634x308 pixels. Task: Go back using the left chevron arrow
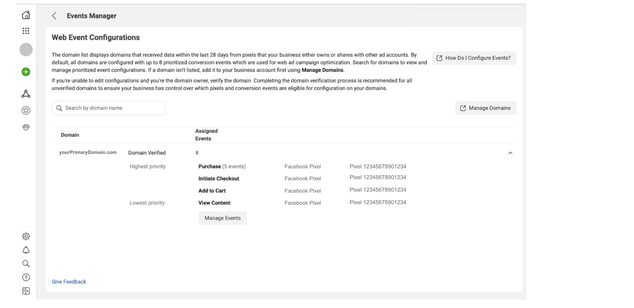54,16
